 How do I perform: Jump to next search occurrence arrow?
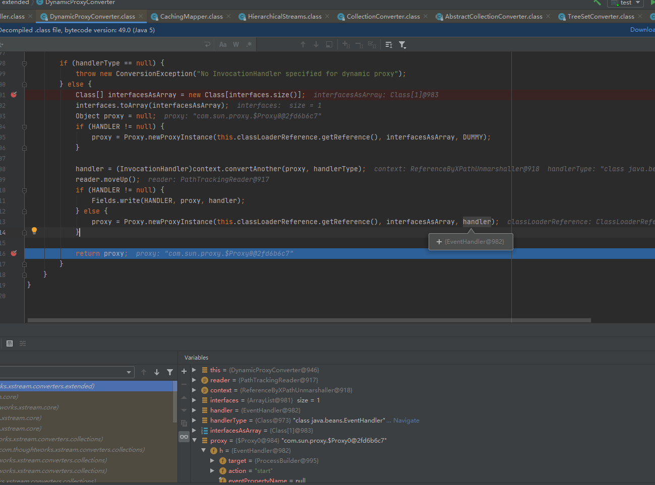(x=316, y=45)
